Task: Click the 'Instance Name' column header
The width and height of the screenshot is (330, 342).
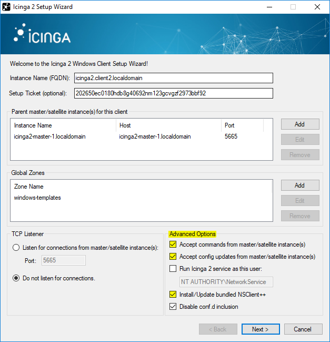Action: [63, 125]
